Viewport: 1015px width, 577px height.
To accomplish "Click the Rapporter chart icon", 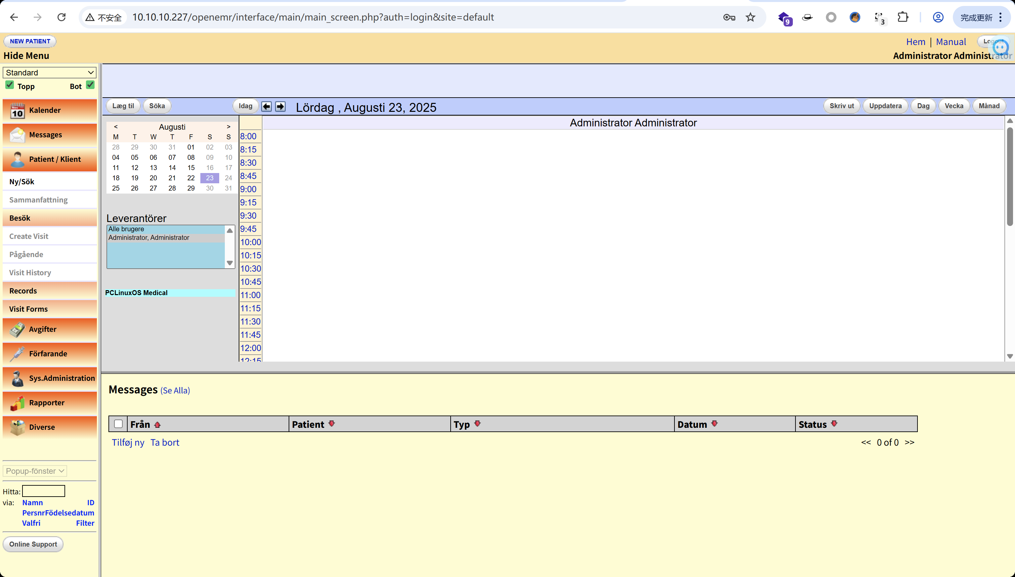I will [x=17, y=403].
